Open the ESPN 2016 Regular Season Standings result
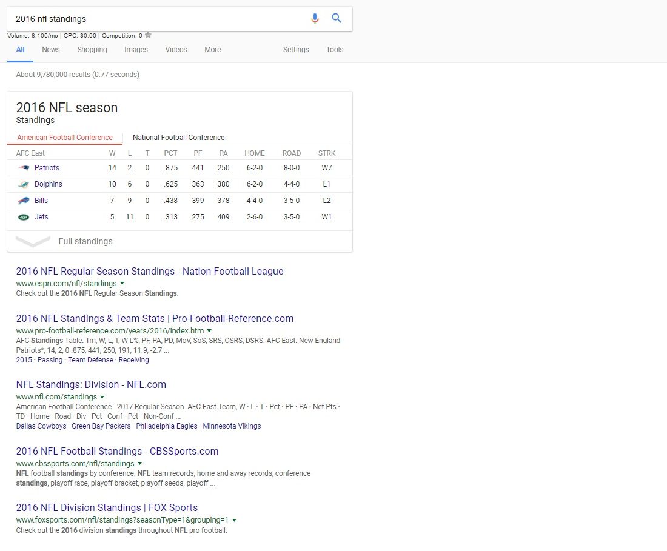 point(150,271)
